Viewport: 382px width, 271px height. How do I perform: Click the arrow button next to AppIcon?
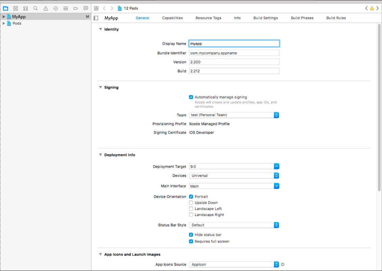pos(283,265)
